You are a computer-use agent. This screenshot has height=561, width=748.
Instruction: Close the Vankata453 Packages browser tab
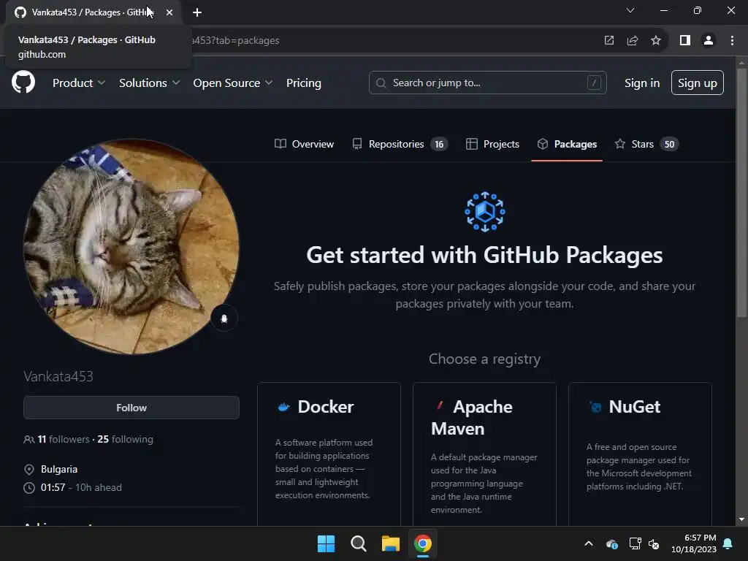point(169,12)
